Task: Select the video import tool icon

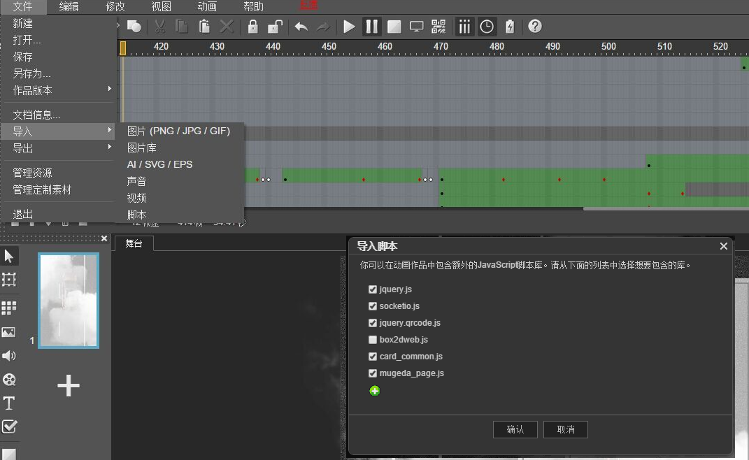Action: tap(9, 380)
